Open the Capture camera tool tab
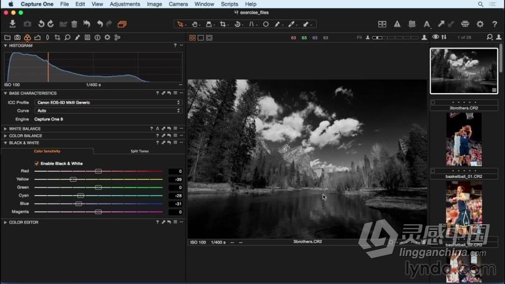 click(17, 37)
